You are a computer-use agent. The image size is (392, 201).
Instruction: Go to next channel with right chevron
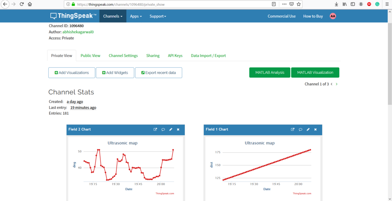pos(336,84)
